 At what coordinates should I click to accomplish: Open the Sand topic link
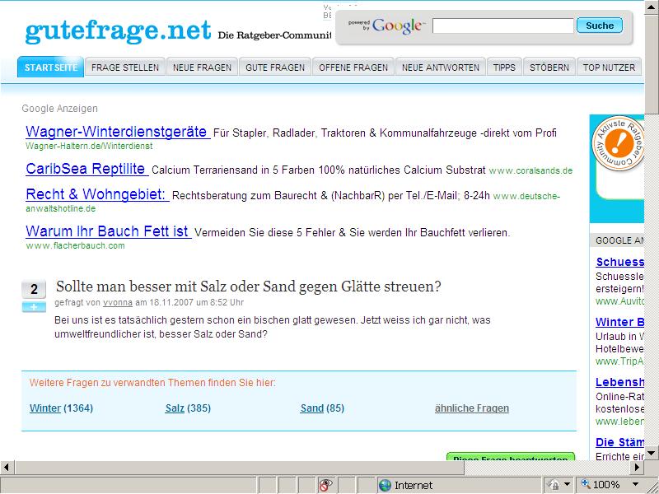[x=312, y=408]
